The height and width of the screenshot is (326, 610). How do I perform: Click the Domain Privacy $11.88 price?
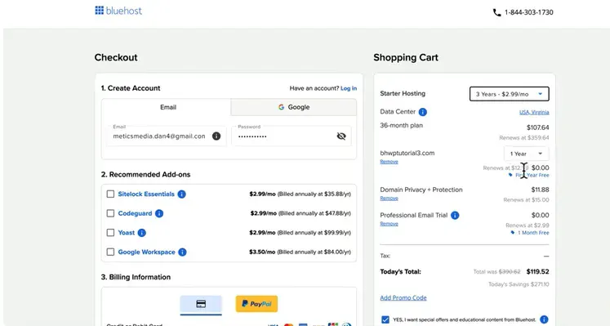pos(540,190)
